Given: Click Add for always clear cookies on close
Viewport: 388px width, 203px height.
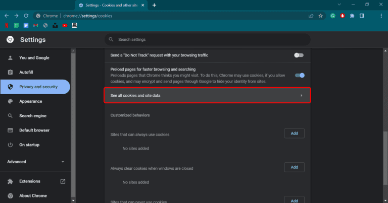Looking at the screenshot, I should 294,167.
